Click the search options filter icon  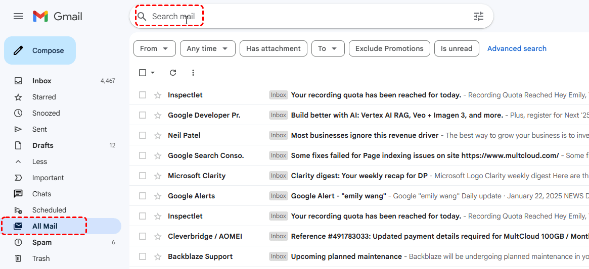(478, 16)
